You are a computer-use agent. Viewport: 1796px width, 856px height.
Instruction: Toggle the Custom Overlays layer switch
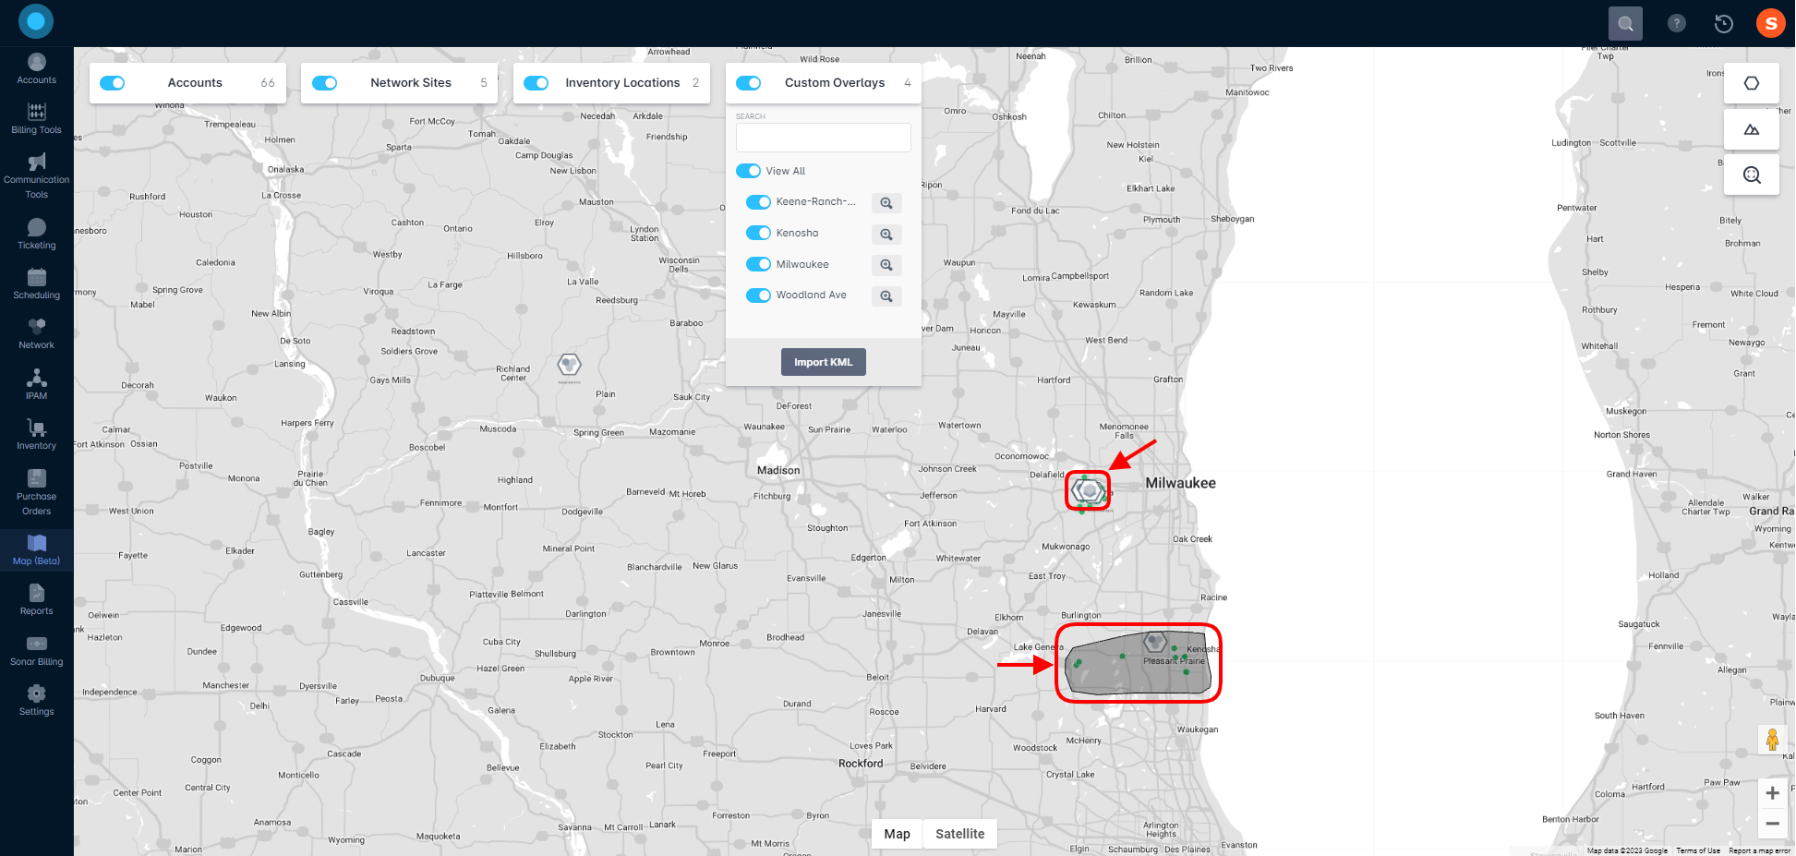748,83
